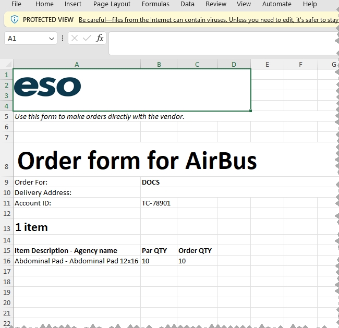This screenshot has height=328, width=339.
Task: Click the eso logo image
Action: click(x=47, y=87)
